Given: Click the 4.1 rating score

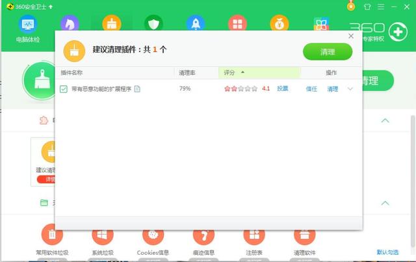Looking at the screenshot, I should coord(266,88).
